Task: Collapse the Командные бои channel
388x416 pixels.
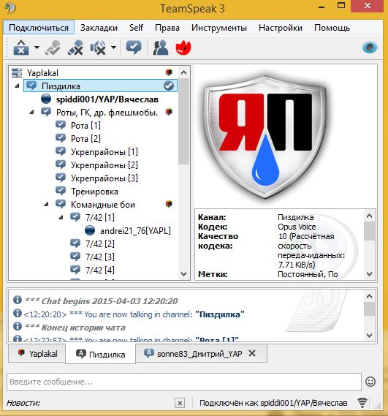Action: [46, 204]
